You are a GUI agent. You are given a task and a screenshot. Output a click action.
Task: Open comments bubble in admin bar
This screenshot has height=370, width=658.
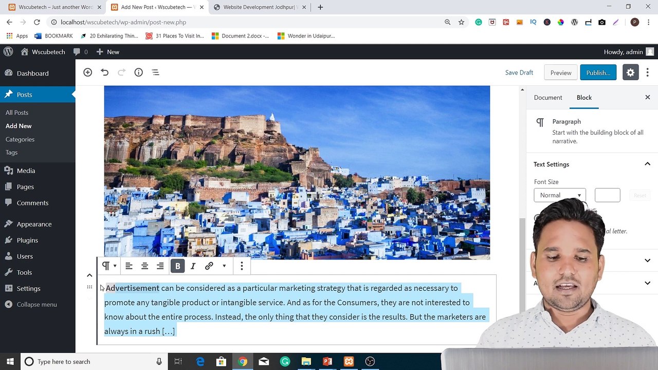pos(80,51)
